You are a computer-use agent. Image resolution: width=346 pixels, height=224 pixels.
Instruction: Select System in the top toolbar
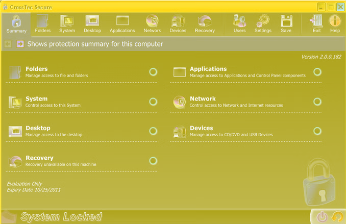coord(67,24)
